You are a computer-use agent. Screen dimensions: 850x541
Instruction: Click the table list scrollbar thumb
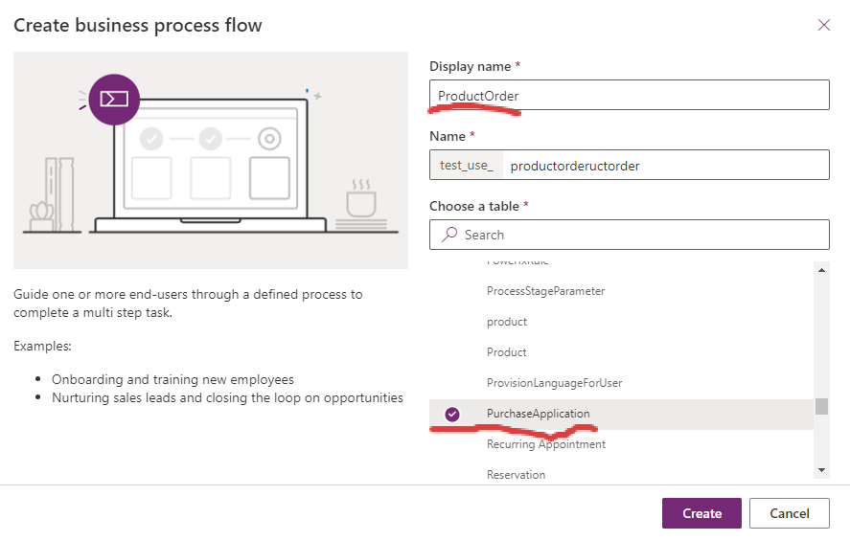pos(821,406)
